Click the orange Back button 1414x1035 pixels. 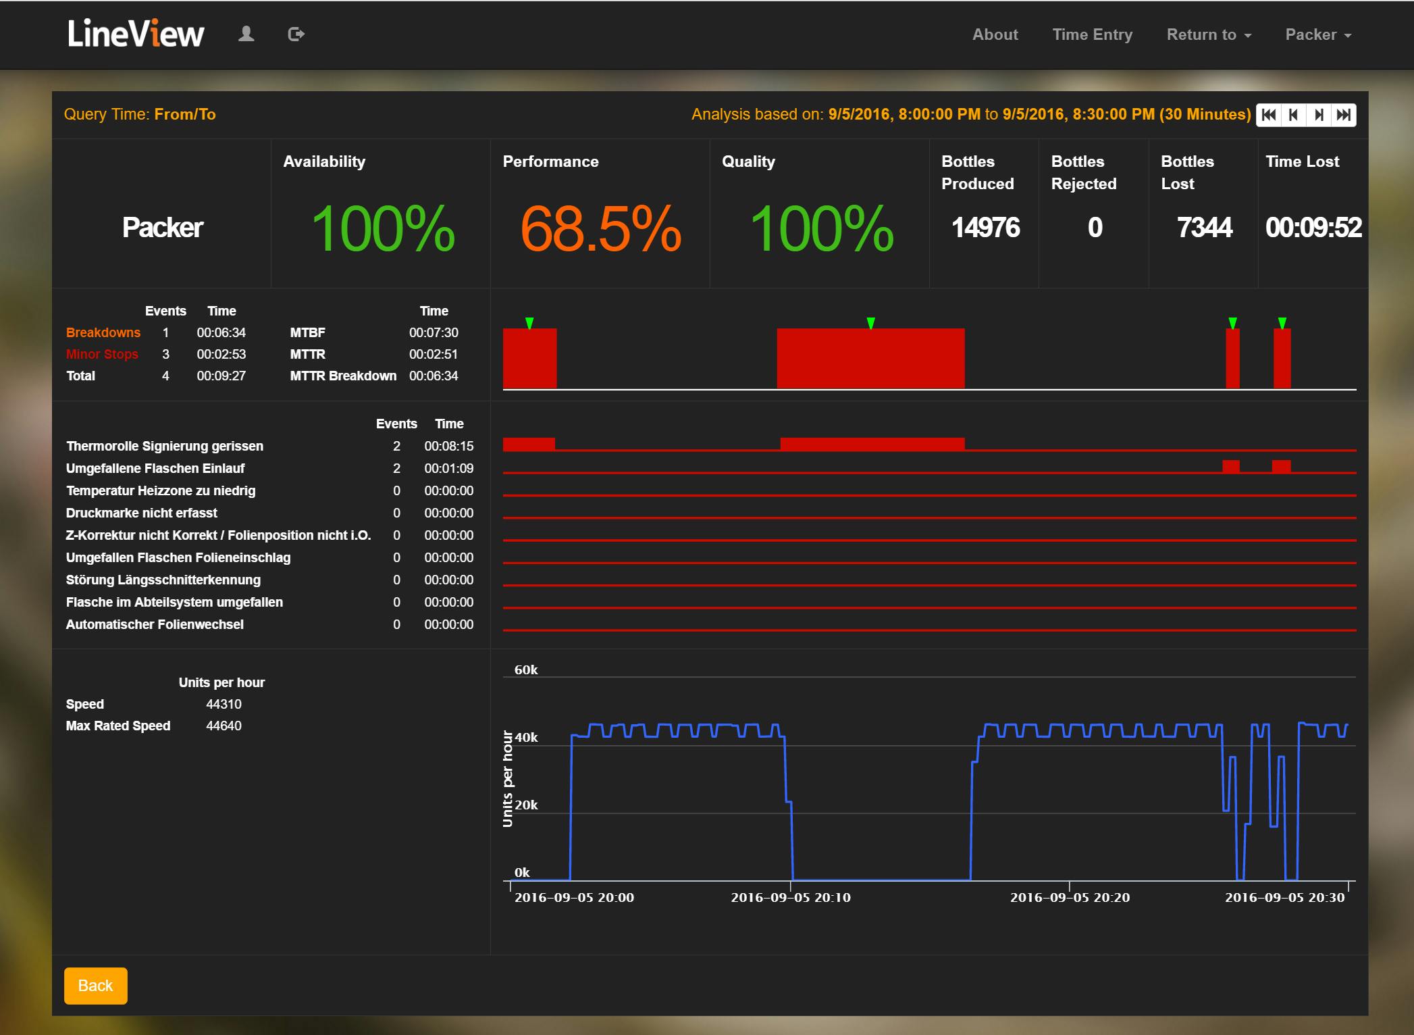pyautogui.click(x=95, y=986)
